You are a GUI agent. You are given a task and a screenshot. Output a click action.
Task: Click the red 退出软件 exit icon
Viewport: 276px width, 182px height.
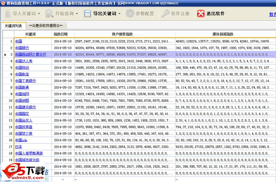coord(201,14)
